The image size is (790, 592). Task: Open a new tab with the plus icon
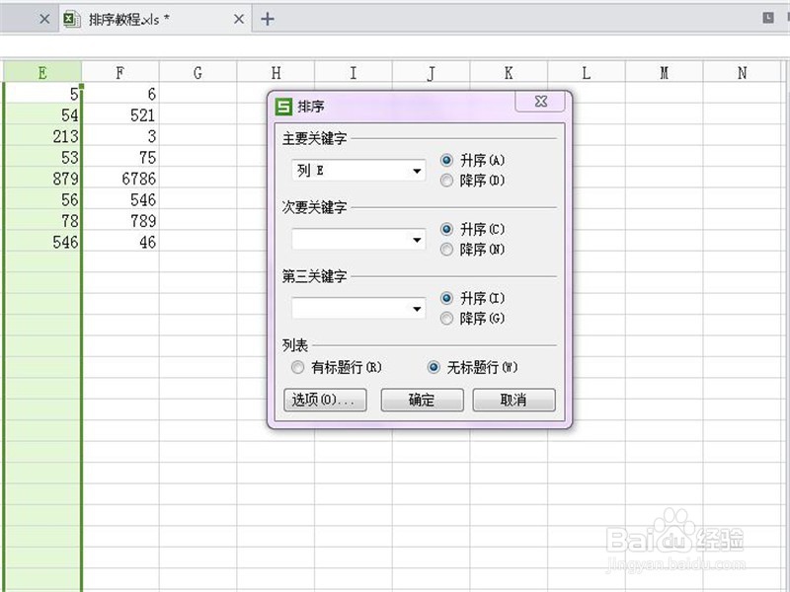pyautogui.click(x=267, y=18)
